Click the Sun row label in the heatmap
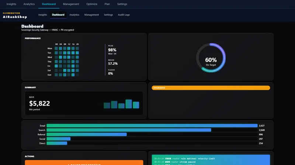The height and width of the screenshot is (165, 295). [49, 75]
